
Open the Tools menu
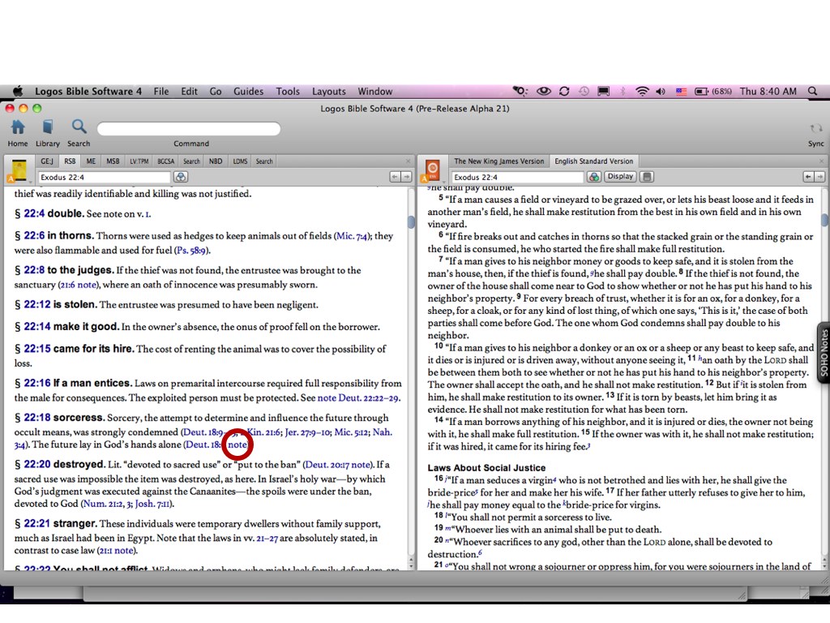[288, 91]
